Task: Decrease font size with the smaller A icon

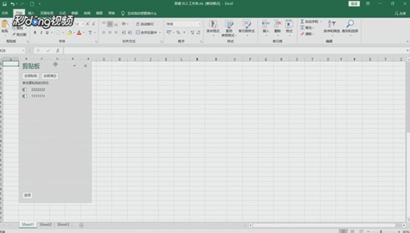Action: tap(94, 24)
